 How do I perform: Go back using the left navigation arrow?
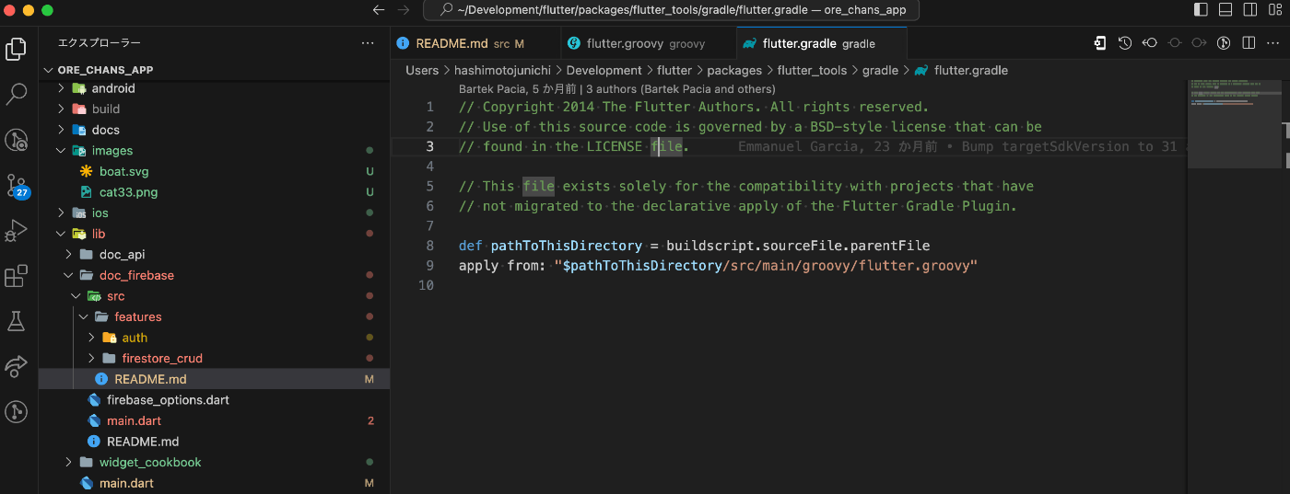coord(378,10)
